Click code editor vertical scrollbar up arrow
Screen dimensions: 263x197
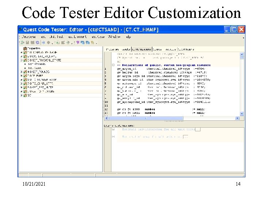click(242, 54)
